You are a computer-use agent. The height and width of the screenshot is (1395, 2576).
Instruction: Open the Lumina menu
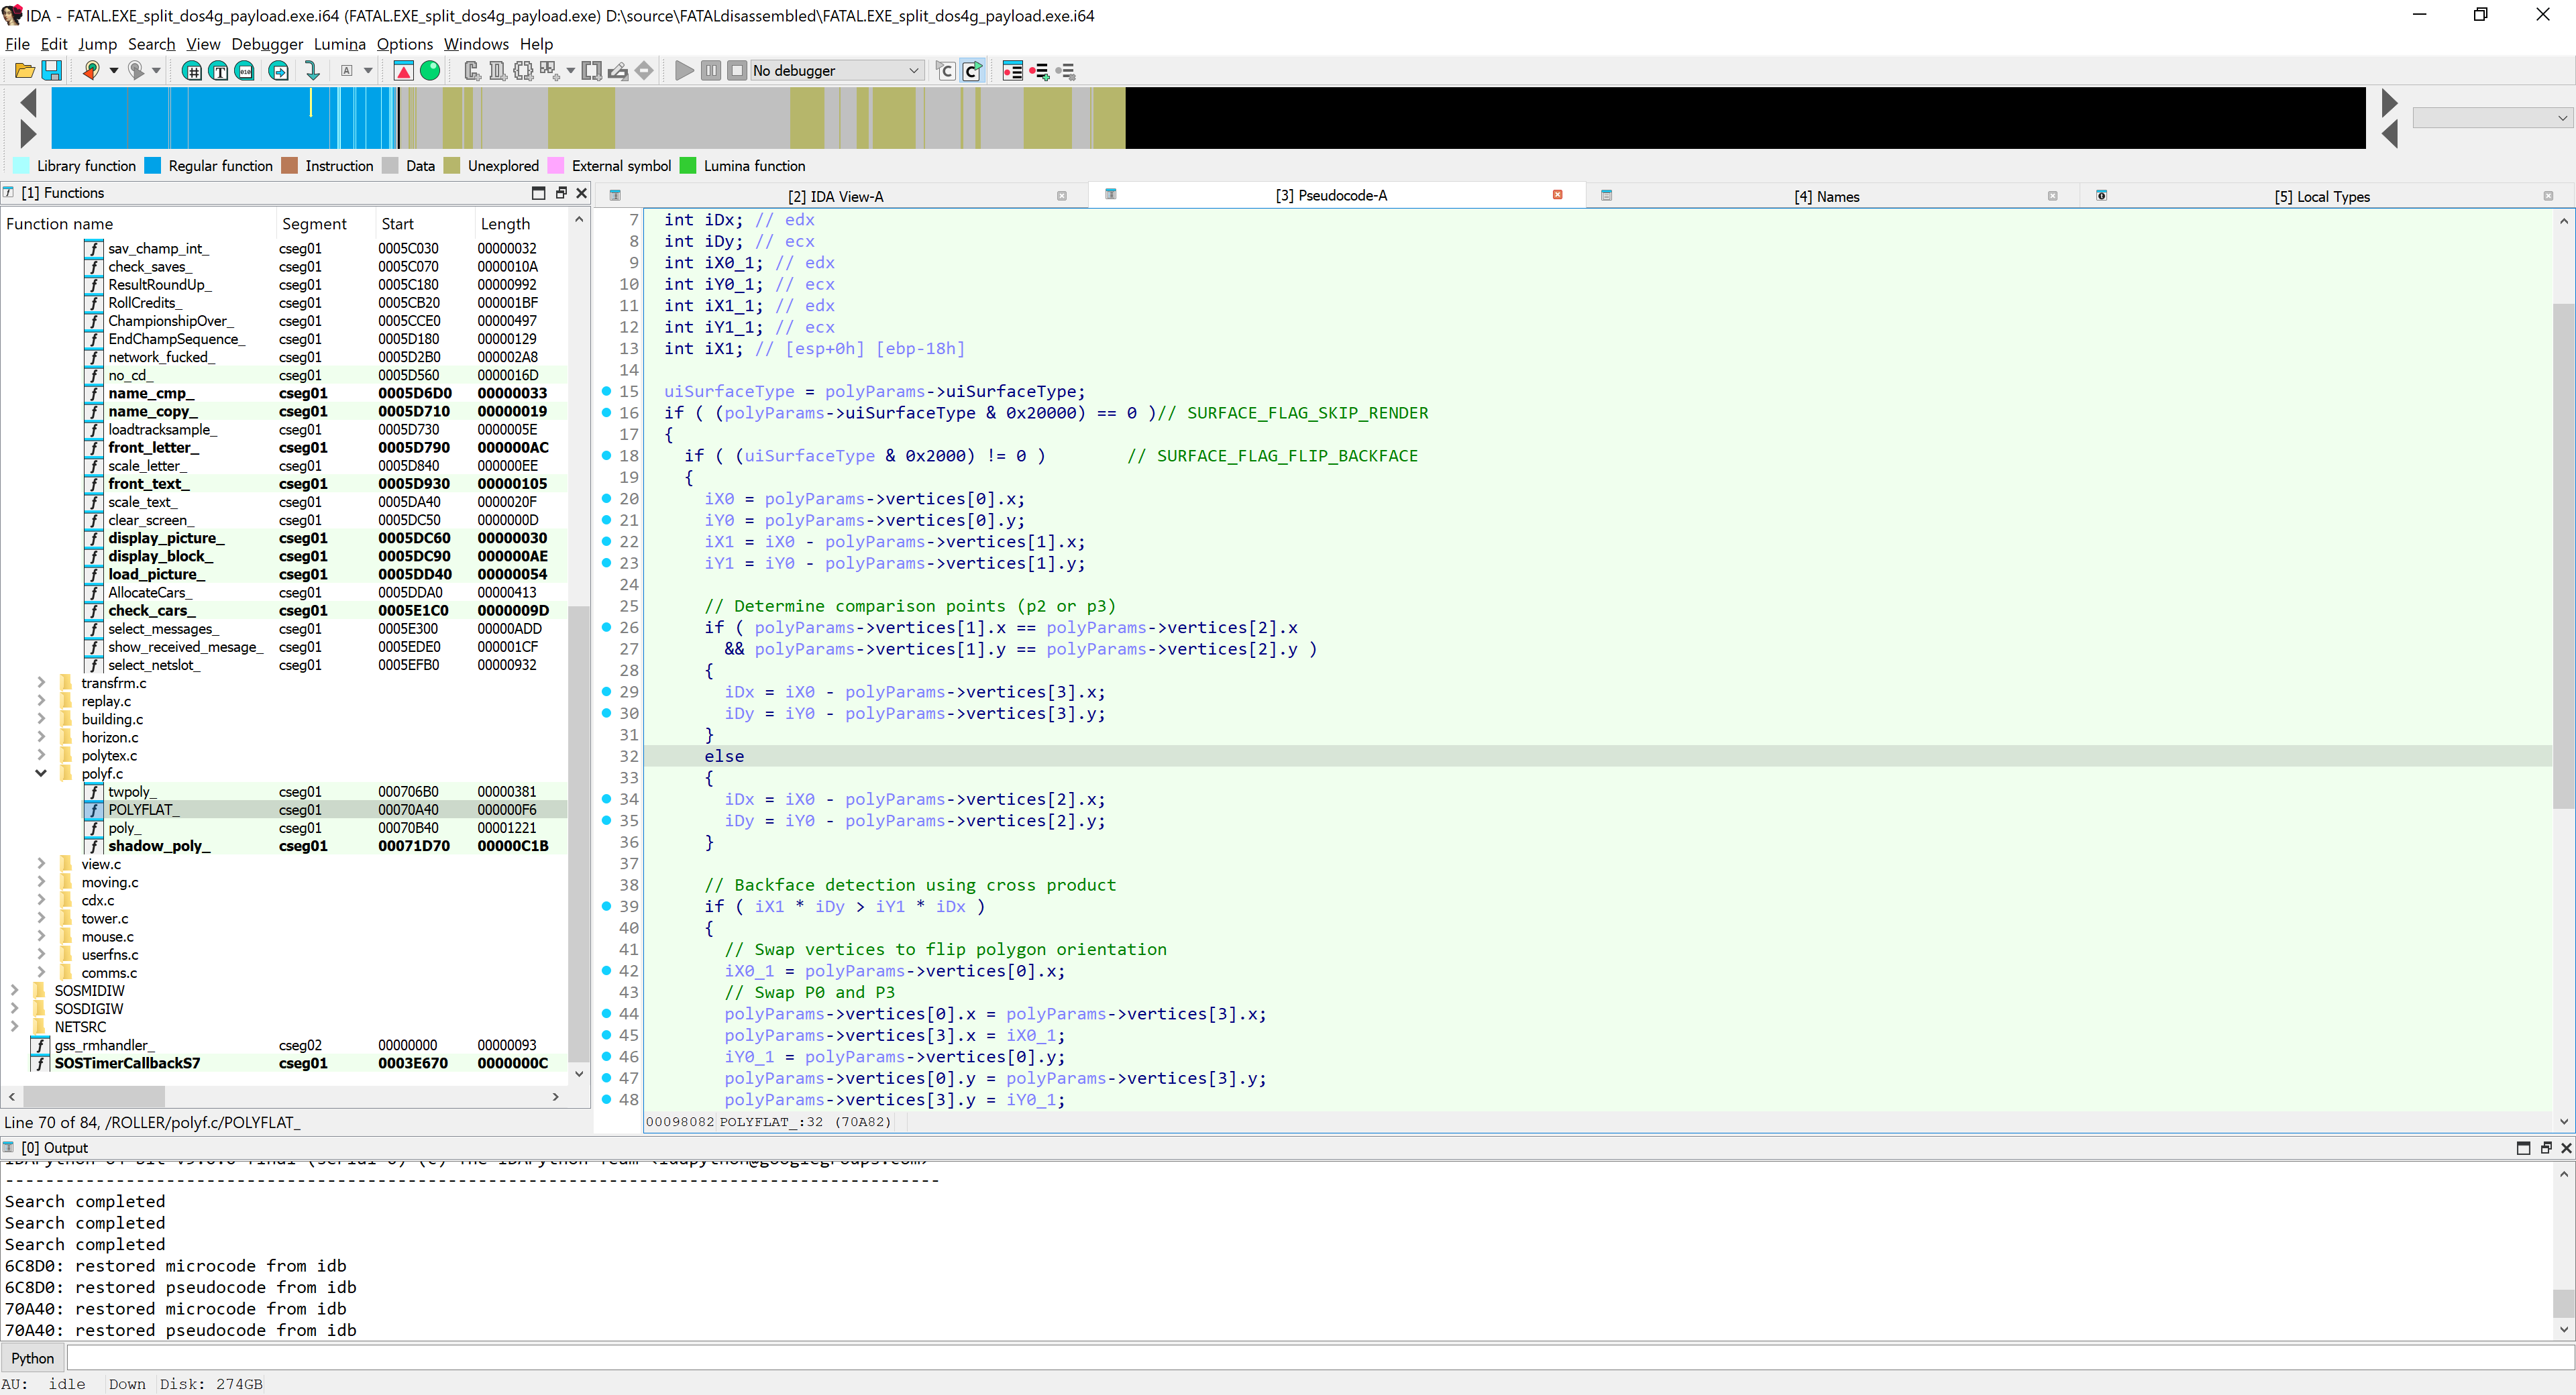[x=339, y=44]
